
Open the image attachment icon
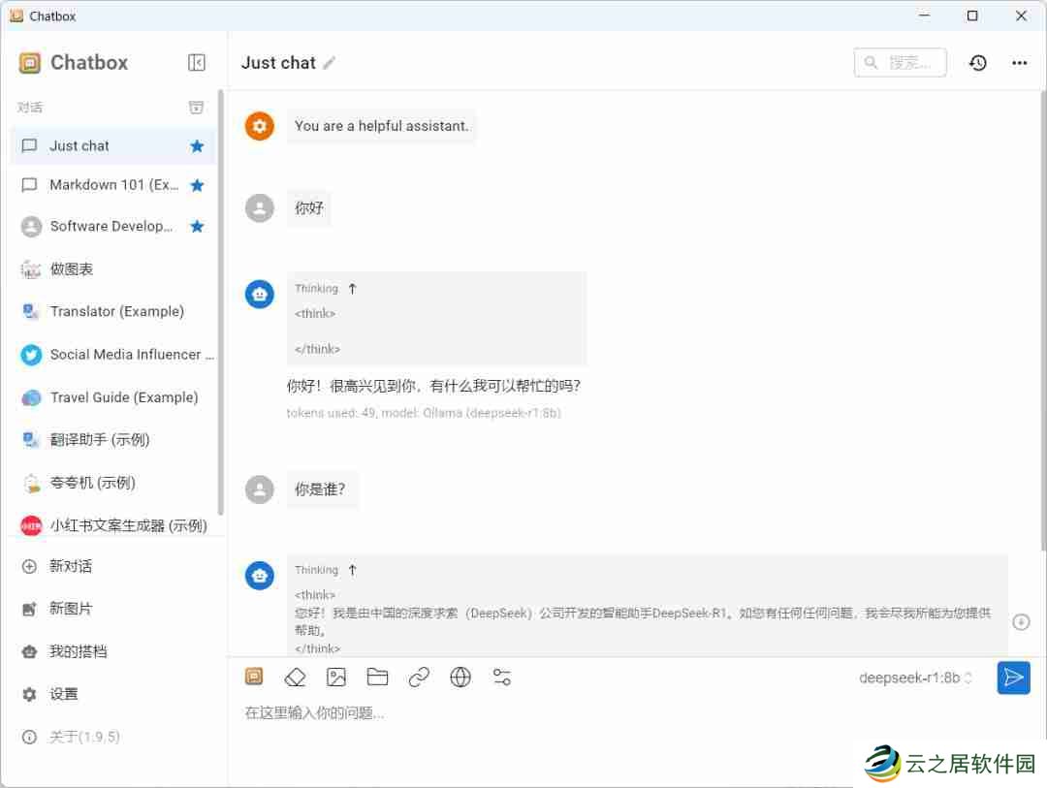coord(336,677)
